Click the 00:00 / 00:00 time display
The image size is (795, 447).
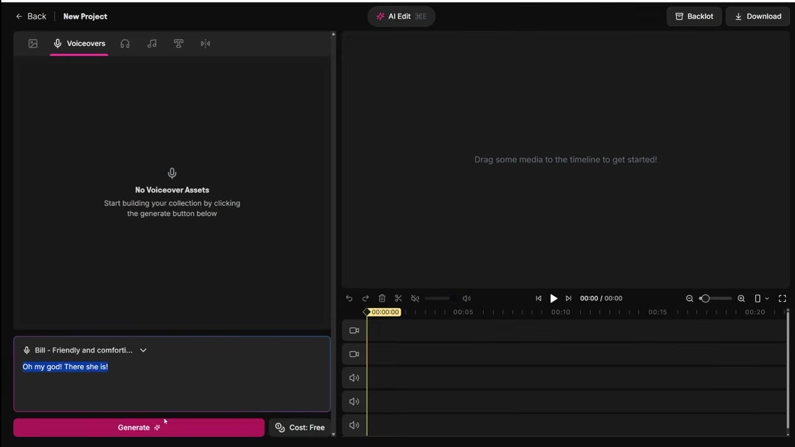[601, 299]
